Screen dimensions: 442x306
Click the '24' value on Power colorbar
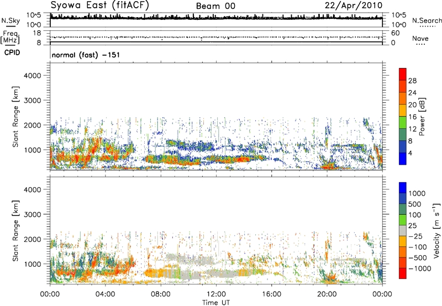click(x=412, y=93)
